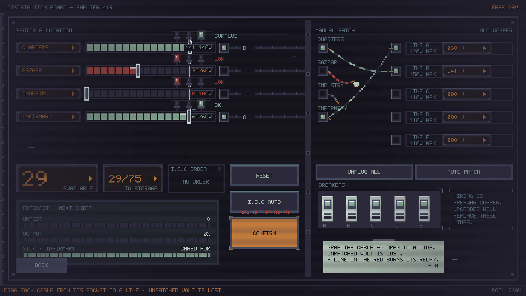Confirm the power allocation
Screen dimensions: 526x296
click(264, 233)
